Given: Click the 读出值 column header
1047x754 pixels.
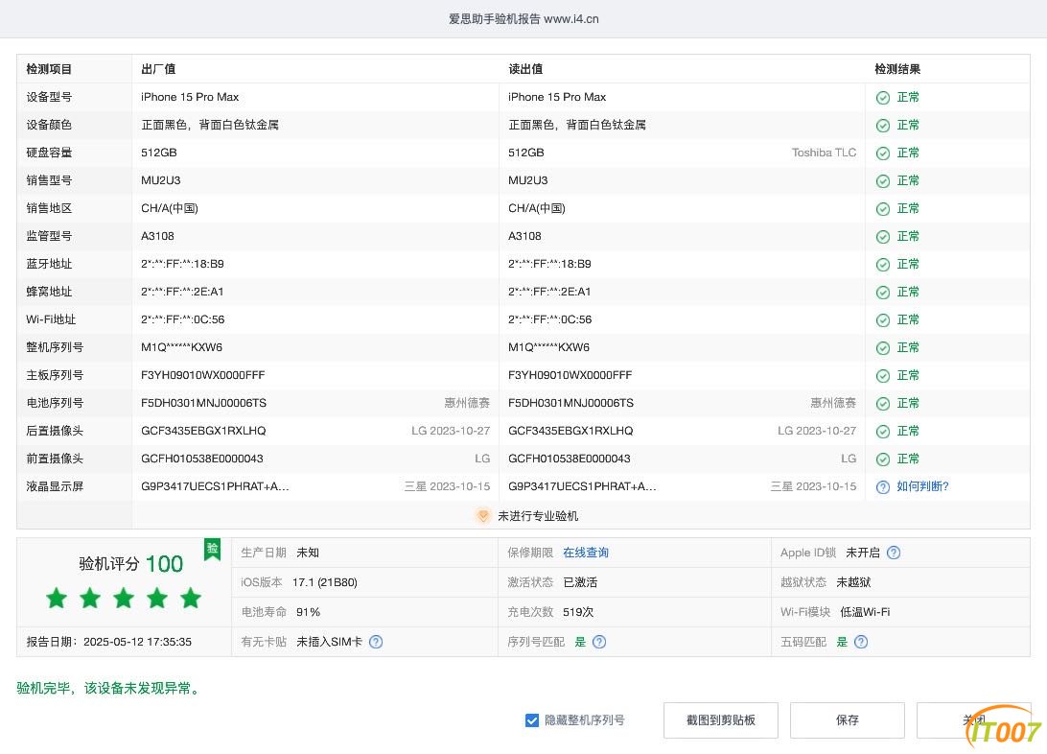Looking at the screenshot, I should (525, 69).
